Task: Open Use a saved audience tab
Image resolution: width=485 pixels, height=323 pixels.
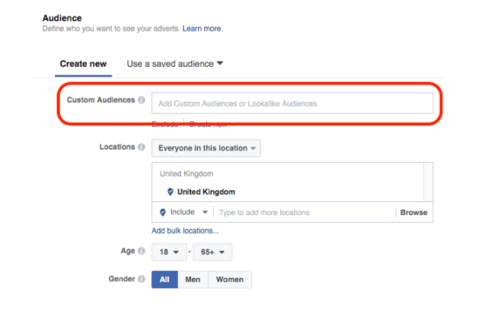Action: click(174, 64)
